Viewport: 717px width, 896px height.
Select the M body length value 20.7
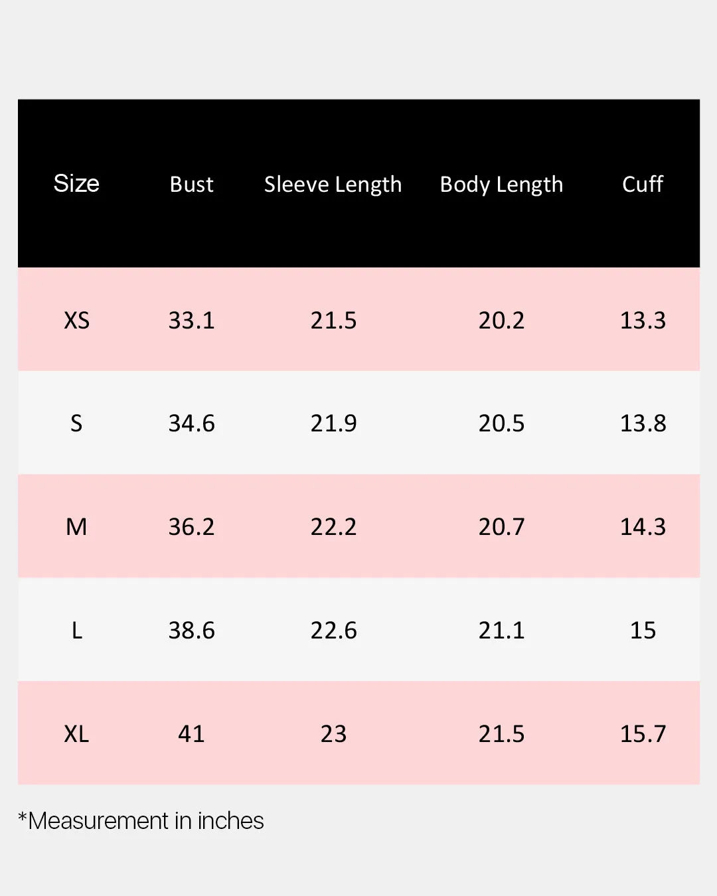[x=501, y=527]
